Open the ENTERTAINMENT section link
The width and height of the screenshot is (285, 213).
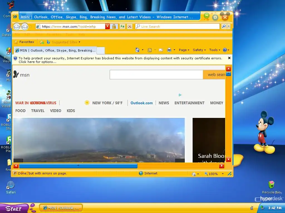[189, 103]
